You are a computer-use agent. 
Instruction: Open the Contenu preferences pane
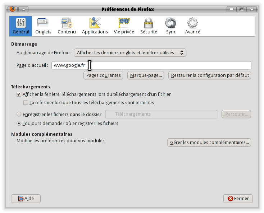67,26
